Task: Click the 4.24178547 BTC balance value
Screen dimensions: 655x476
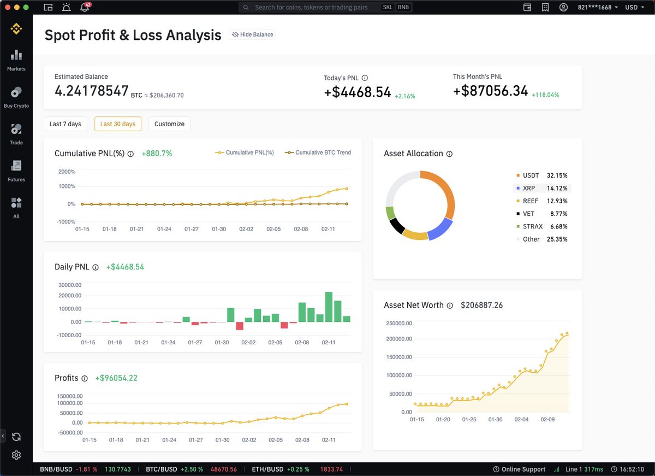Action: 92,91
